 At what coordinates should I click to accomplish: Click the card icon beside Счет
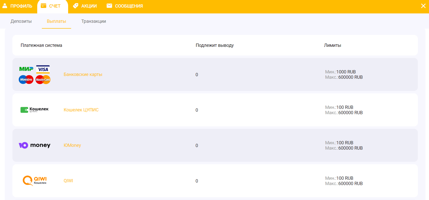click(44, 6)
